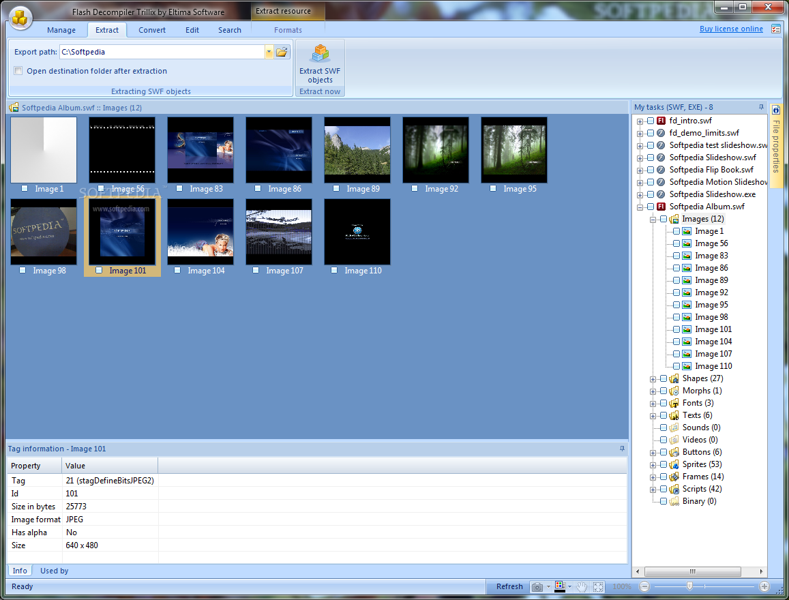Open the browse folder icon for export path
The height and width of the screenshot is (600, 789).
click(x=282, y=52)
